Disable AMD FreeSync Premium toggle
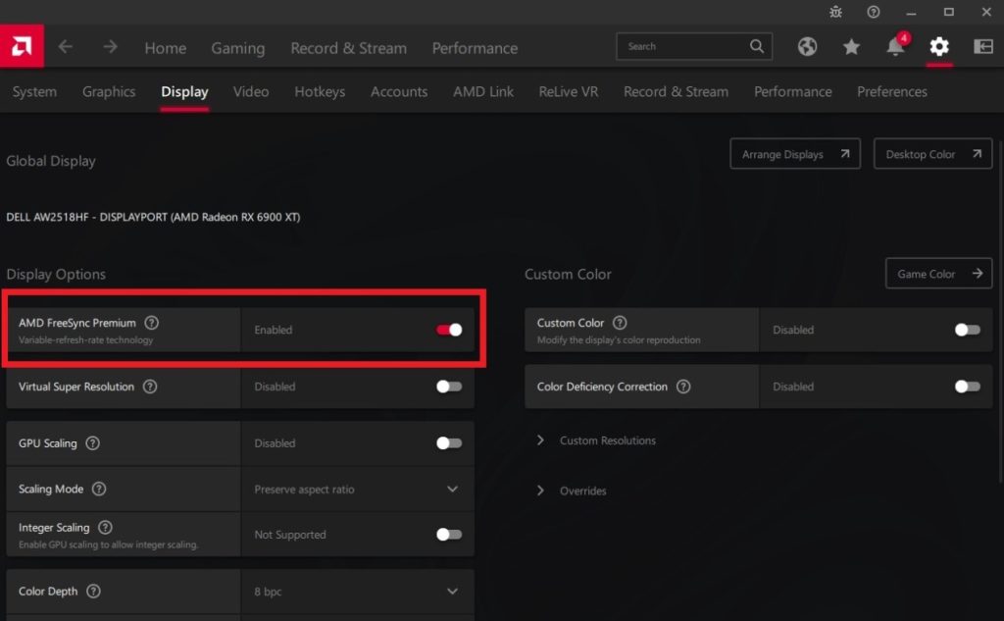The image size is (1004, 621). pos(449,330)
